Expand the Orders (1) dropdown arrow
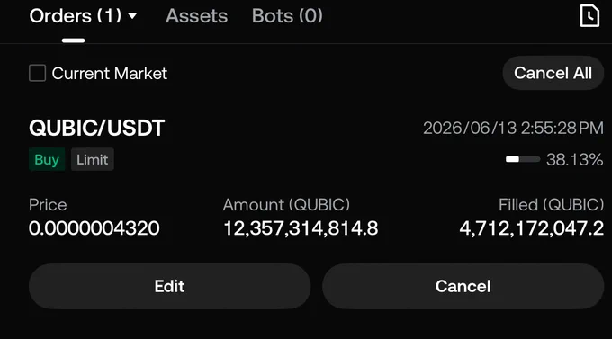The image size is (612, 339). click(132, 16)
